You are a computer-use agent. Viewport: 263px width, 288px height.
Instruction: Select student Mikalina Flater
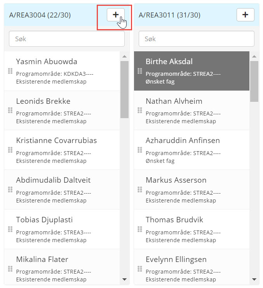(62, 267)
